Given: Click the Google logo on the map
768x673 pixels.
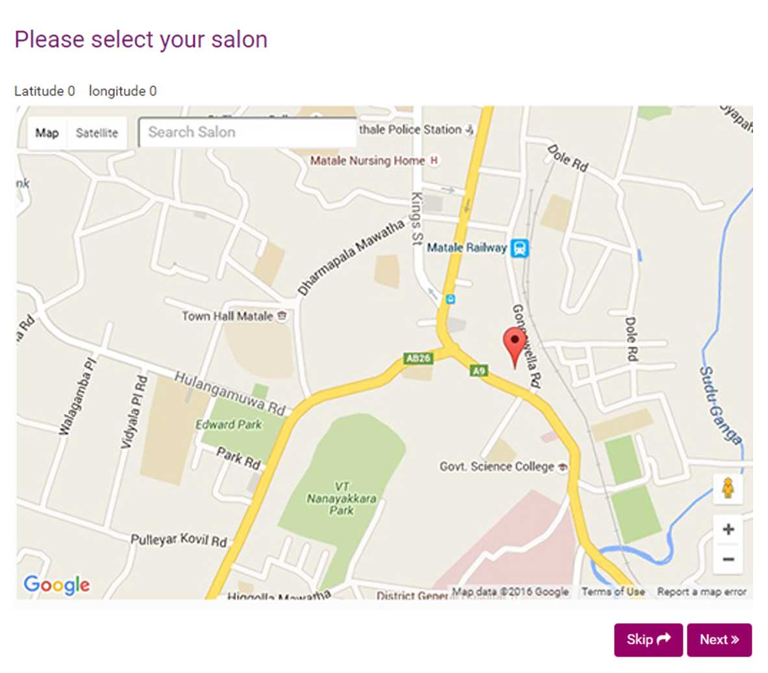Looking at the screenshot, I should coord(56,584).
